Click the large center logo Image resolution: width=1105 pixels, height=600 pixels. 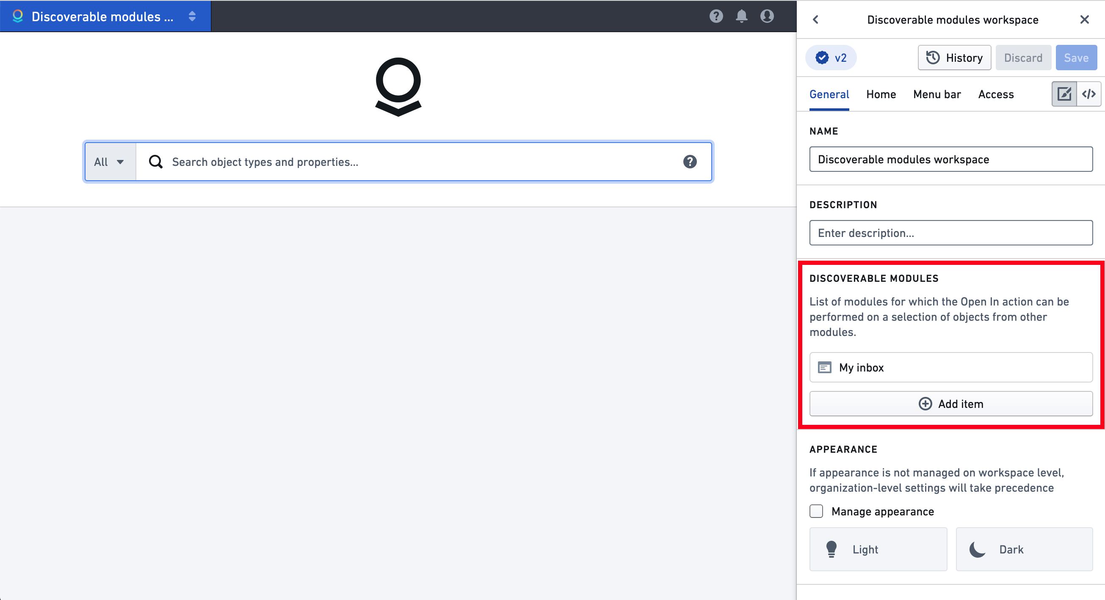[398, 87]
